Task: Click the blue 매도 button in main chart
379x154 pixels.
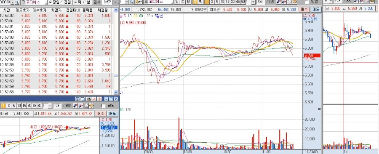Action: click(x=316, y=10)
